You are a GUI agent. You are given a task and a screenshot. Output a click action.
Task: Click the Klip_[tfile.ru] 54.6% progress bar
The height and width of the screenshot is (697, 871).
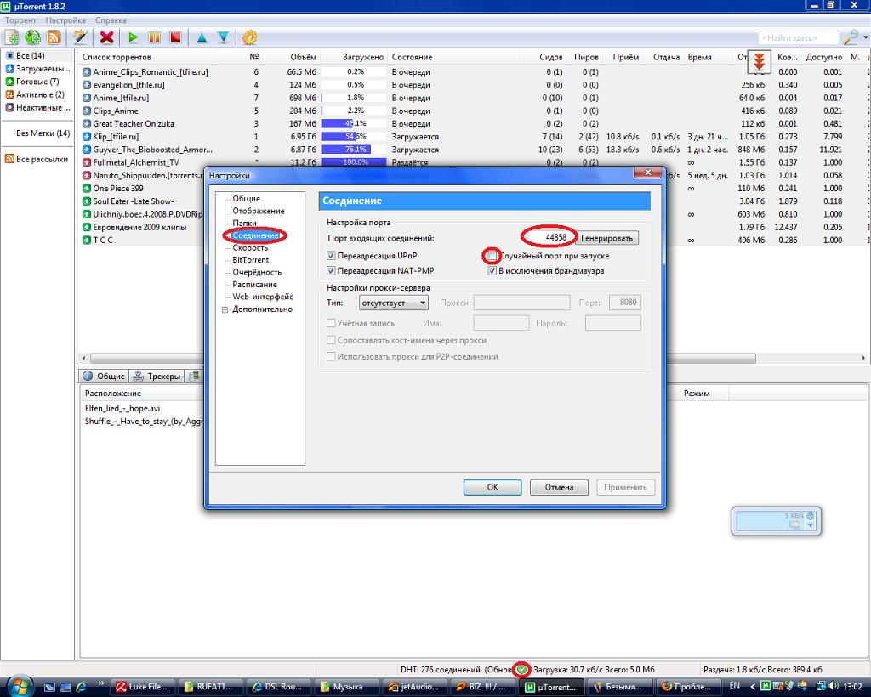point(354,137)
